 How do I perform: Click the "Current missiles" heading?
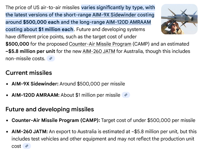(x=29, y=73)
